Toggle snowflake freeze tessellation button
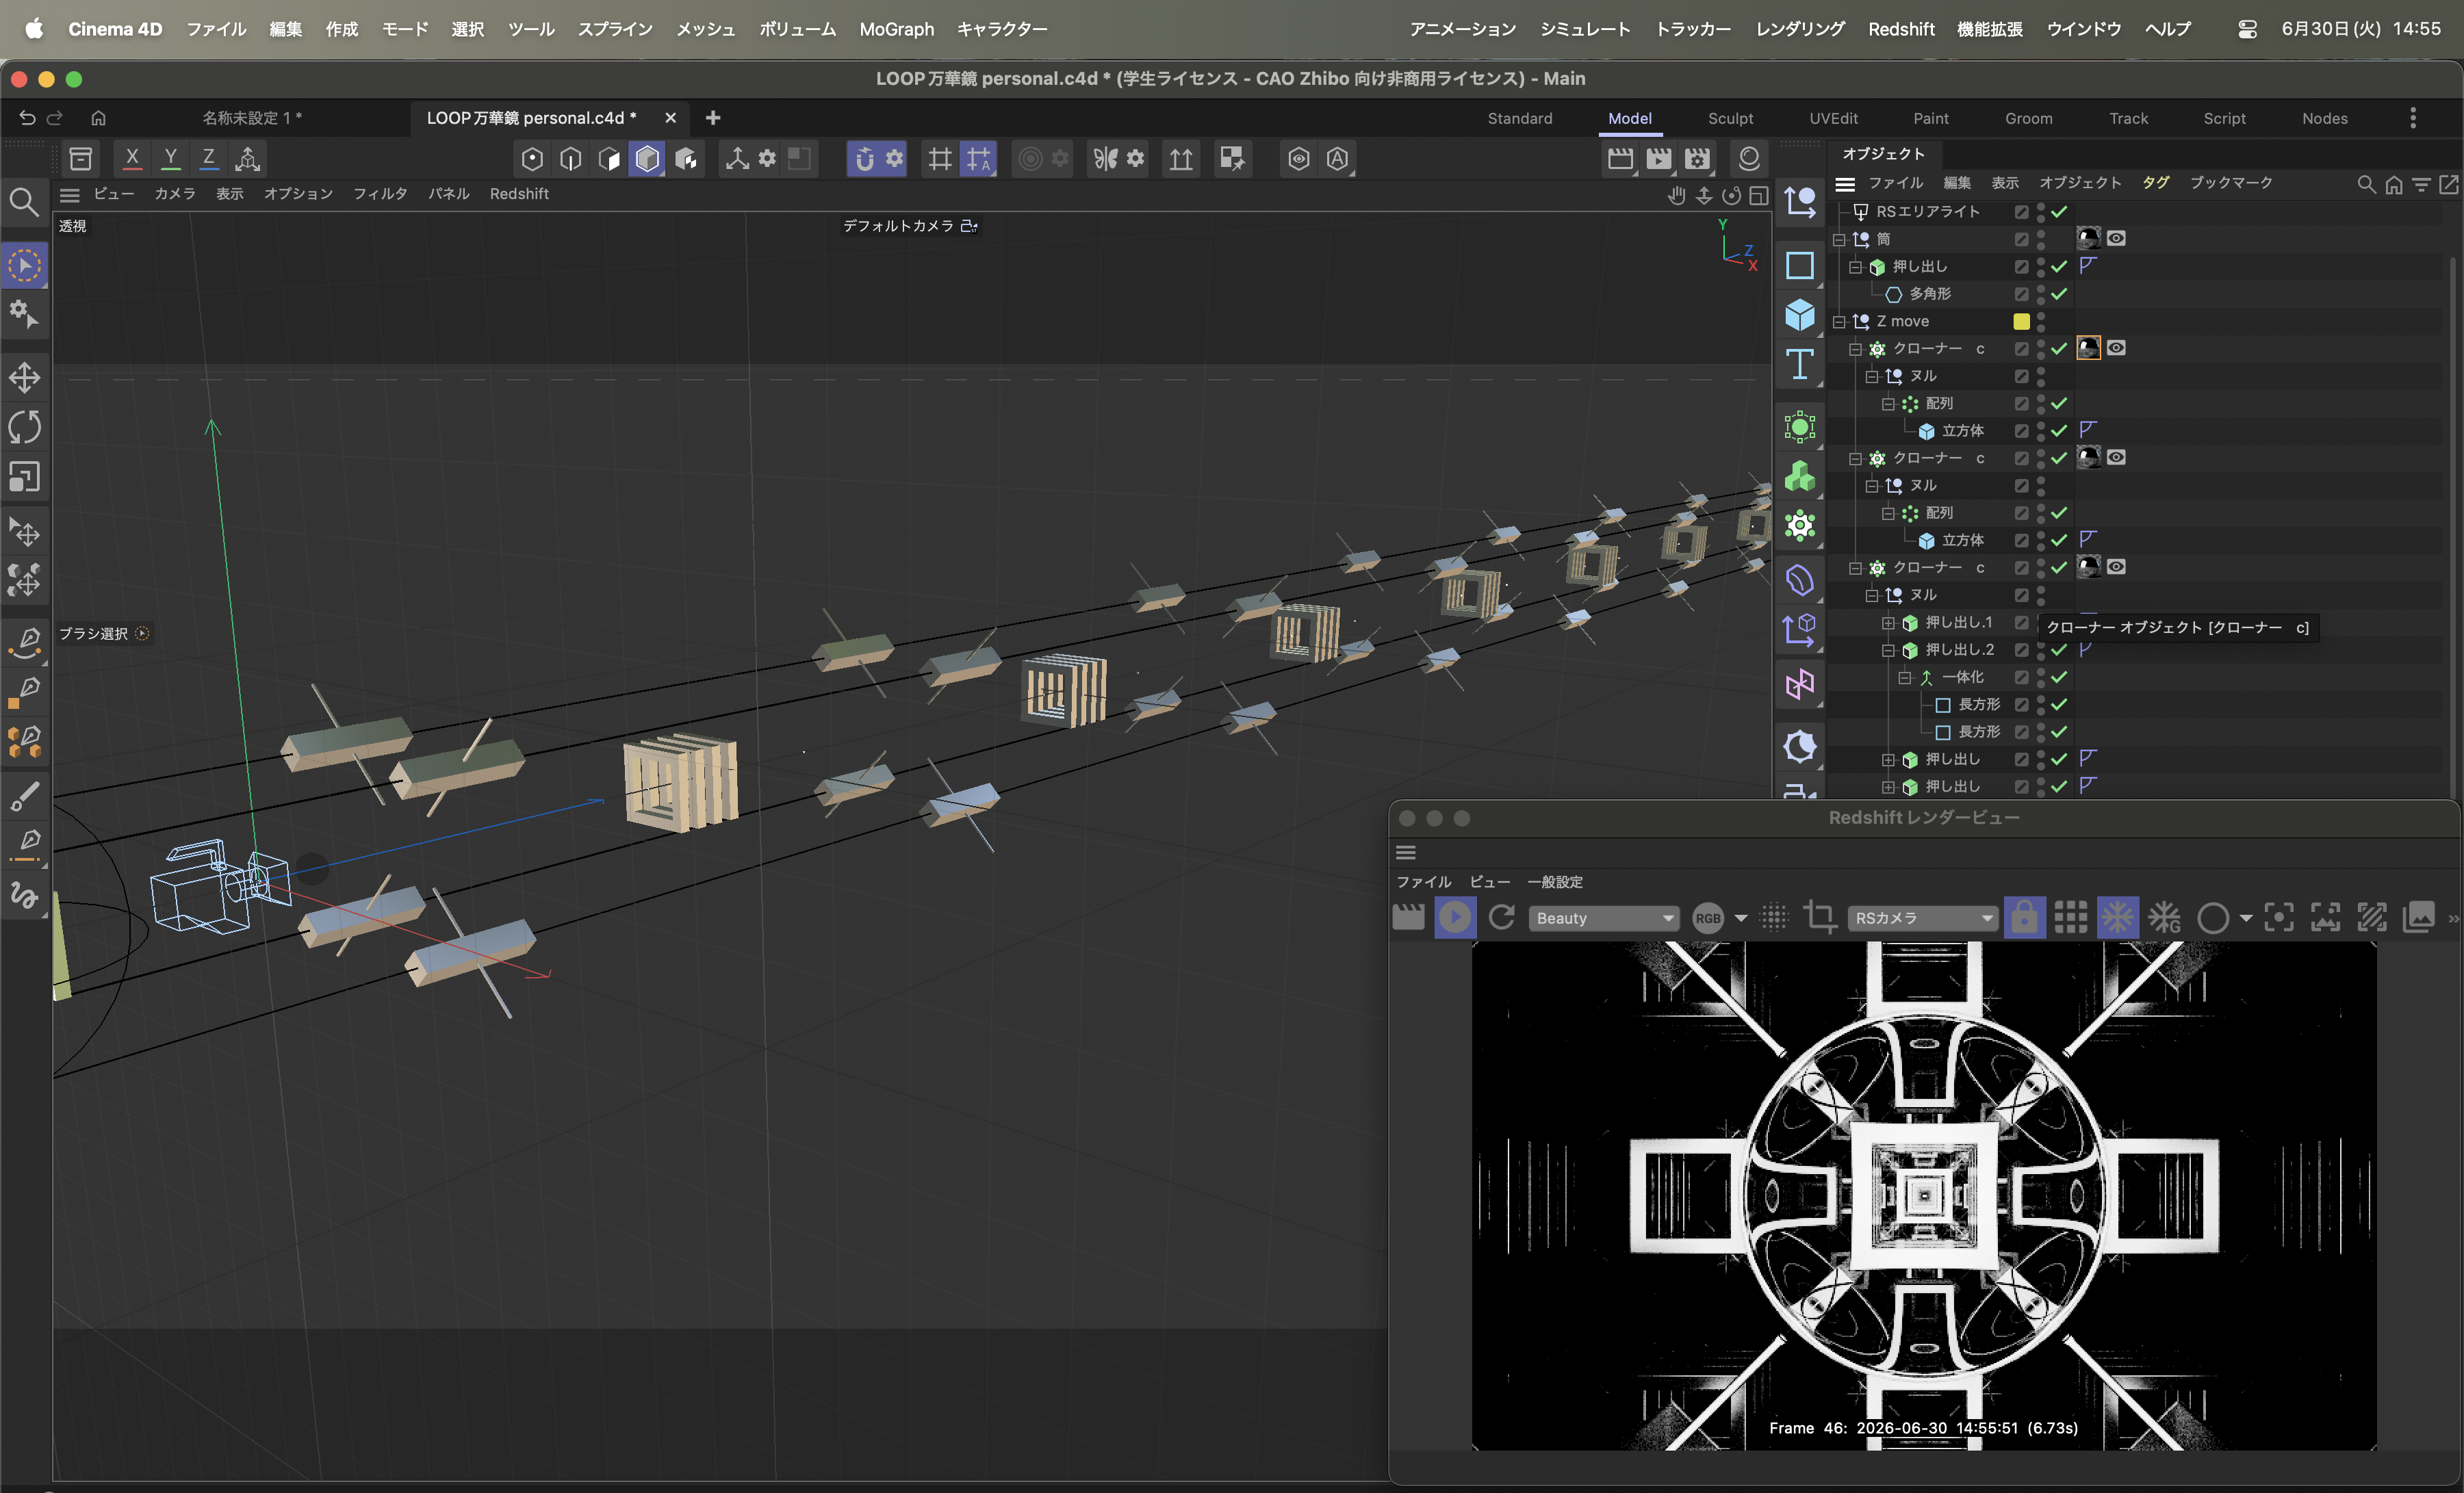This screenshot has height=1493, width=2464. pos(2117,917)
